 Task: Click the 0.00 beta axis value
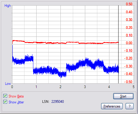click(129, 43)
